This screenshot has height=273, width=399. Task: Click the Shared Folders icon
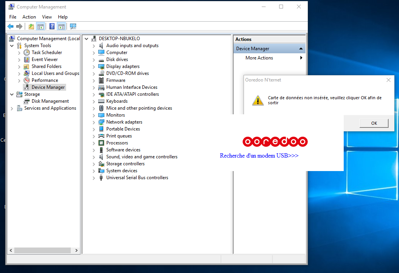26,66
